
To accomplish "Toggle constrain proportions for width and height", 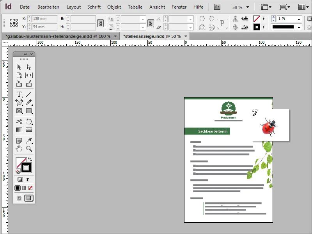I will [x=100, y=23].
